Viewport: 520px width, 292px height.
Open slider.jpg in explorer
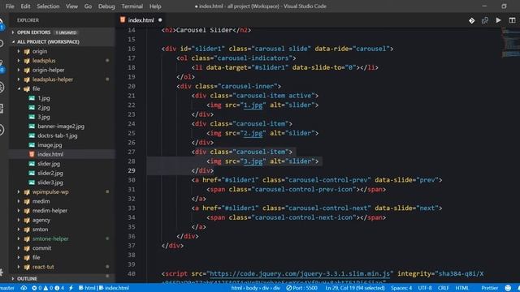49,164
